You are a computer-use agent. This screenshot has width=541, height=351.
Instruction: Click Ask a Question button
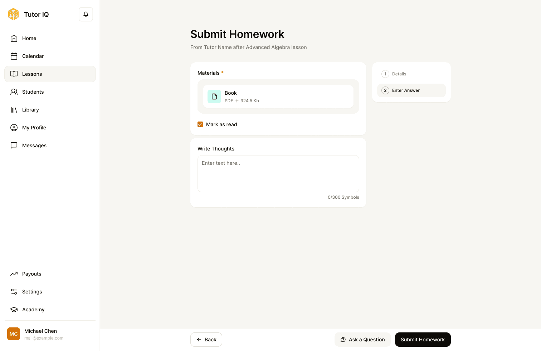coord(362,340)
